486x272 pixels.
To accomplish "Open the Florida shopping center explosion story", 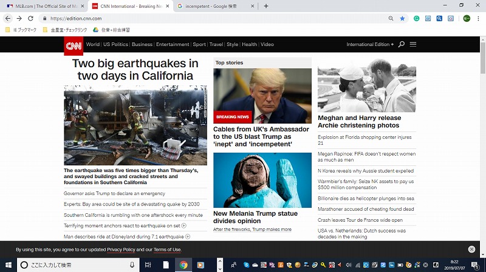I will pos(364,140).
